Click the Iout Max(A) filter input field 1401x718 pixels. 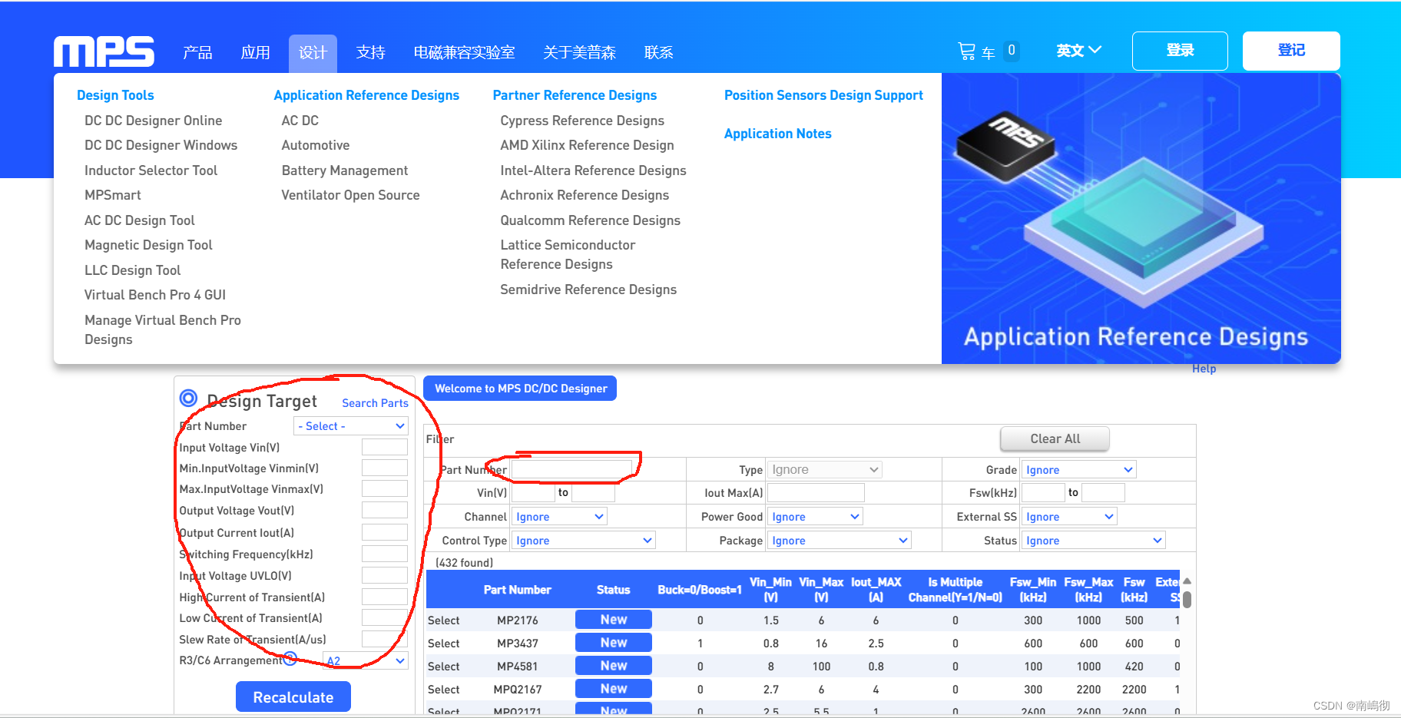click(x=816, y=492)
